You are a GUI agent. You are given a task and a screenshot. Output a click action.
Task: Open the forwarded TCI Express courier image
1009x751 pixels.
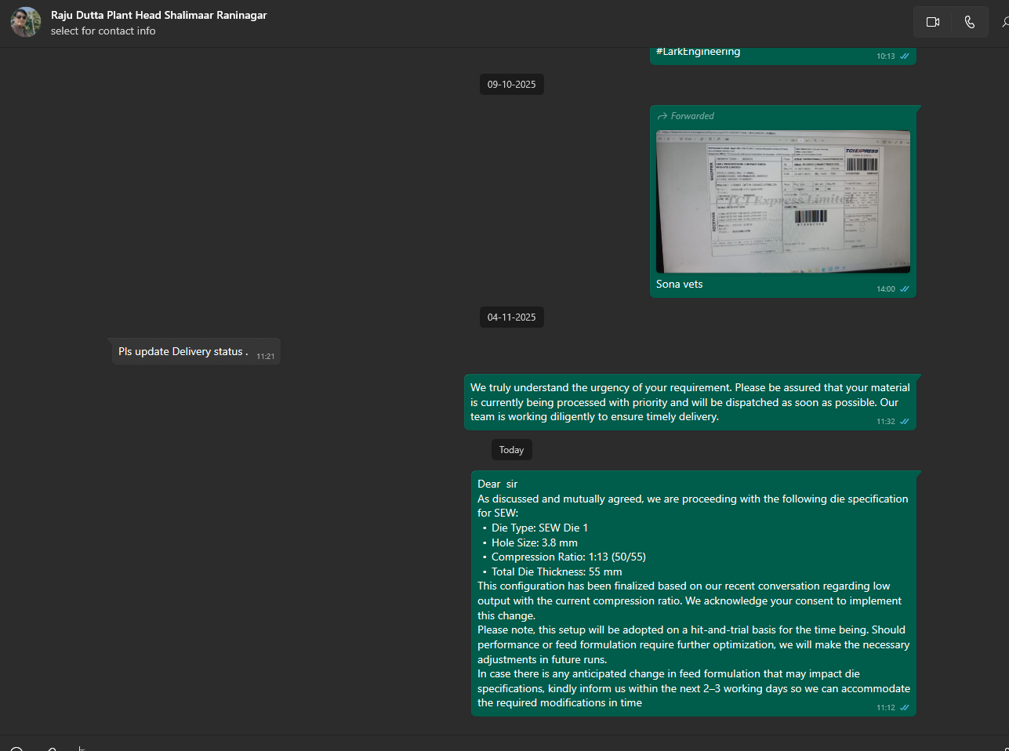coord(782,201)
